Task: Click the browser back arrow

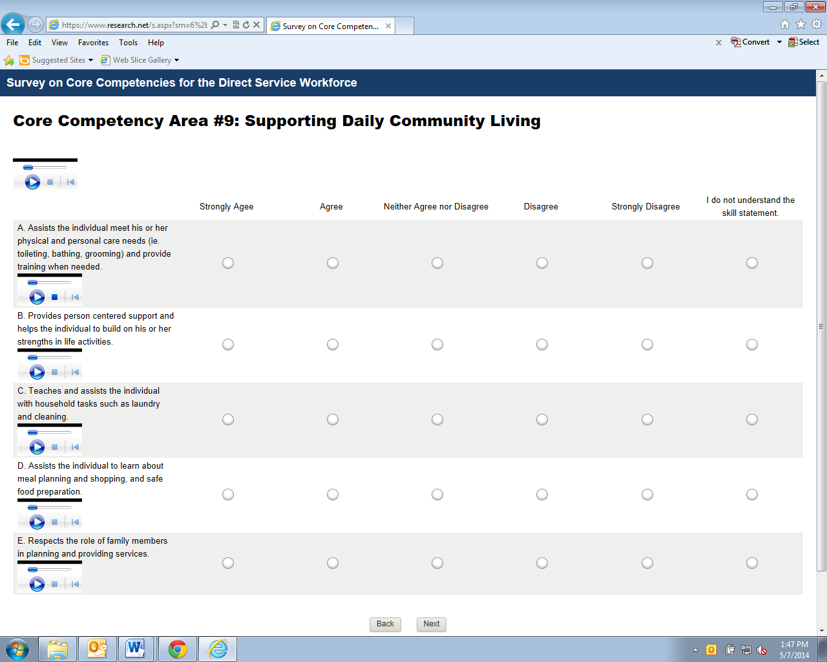Action: 12,25
